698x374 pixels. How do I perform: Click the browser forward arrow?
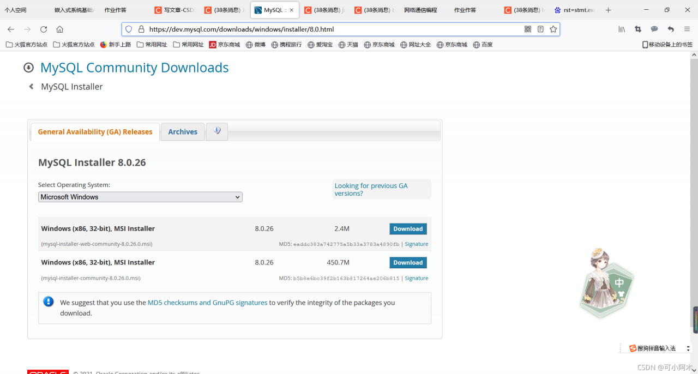tap(27, 29)
